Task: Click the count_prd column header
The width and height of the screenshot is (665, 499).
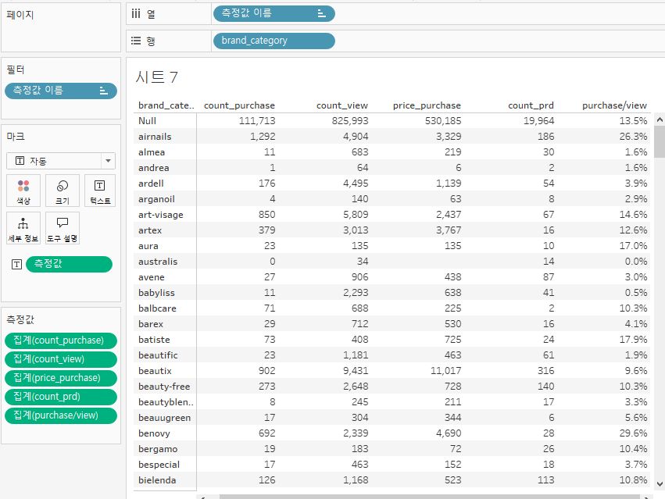Action: [x=531, y=105]
